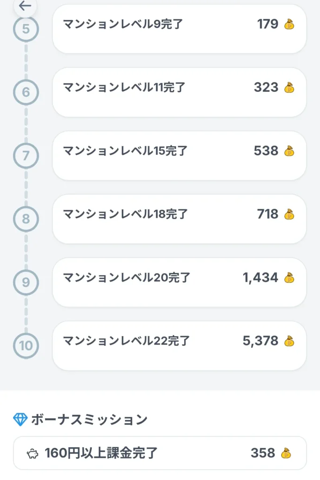Click coin bag icon beside 179 points
This screenshot has height=480, width=320.
(289, 24)
